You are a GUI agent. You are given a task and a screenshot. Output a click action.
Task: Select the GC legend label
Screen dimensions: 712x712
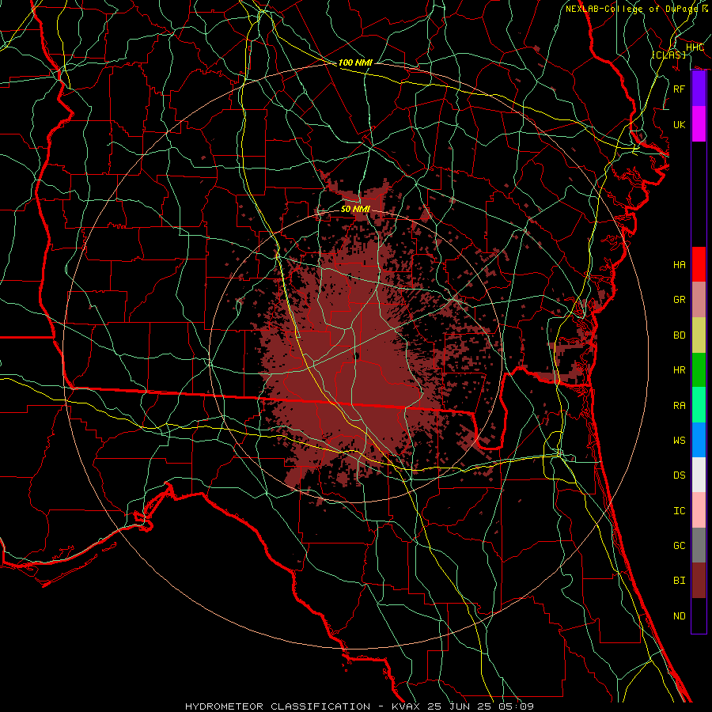click(x=680, y=545)
